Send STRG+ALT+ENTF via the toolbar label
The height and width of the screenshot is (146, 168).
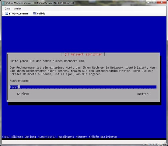tap(19, 13)
